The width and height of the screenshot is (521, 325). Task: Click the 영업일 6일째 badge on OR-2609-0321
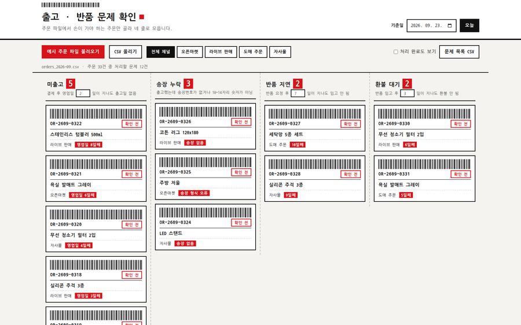tap(83, 195)
